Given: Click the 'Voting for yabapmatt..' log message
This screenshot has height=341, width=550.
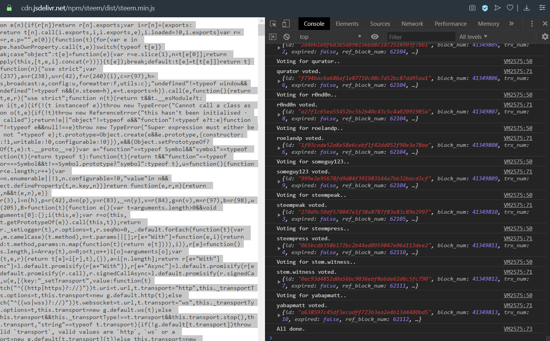Looking at the screenshot, I should tap(311, 296).
